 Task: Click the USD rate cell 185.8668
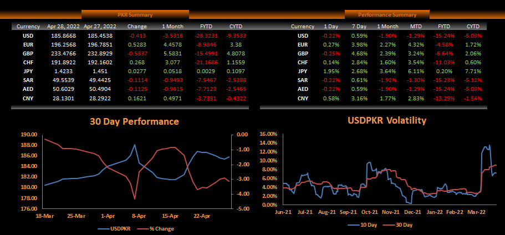63,36
